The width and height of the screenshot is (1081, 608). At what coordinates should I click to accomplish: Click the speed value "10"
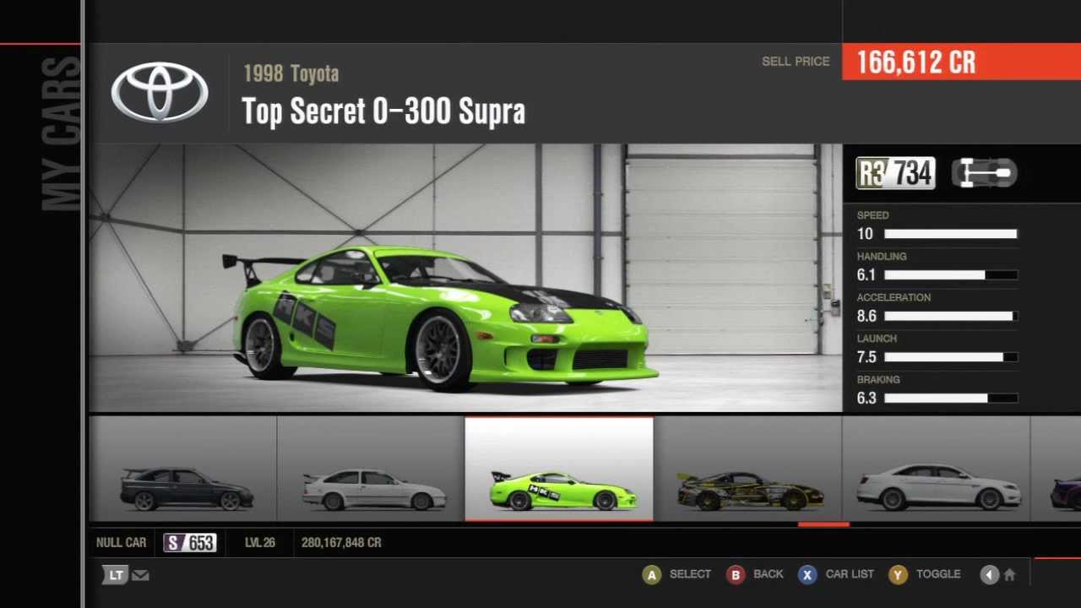pyautogui.click(x=865, y=234)
